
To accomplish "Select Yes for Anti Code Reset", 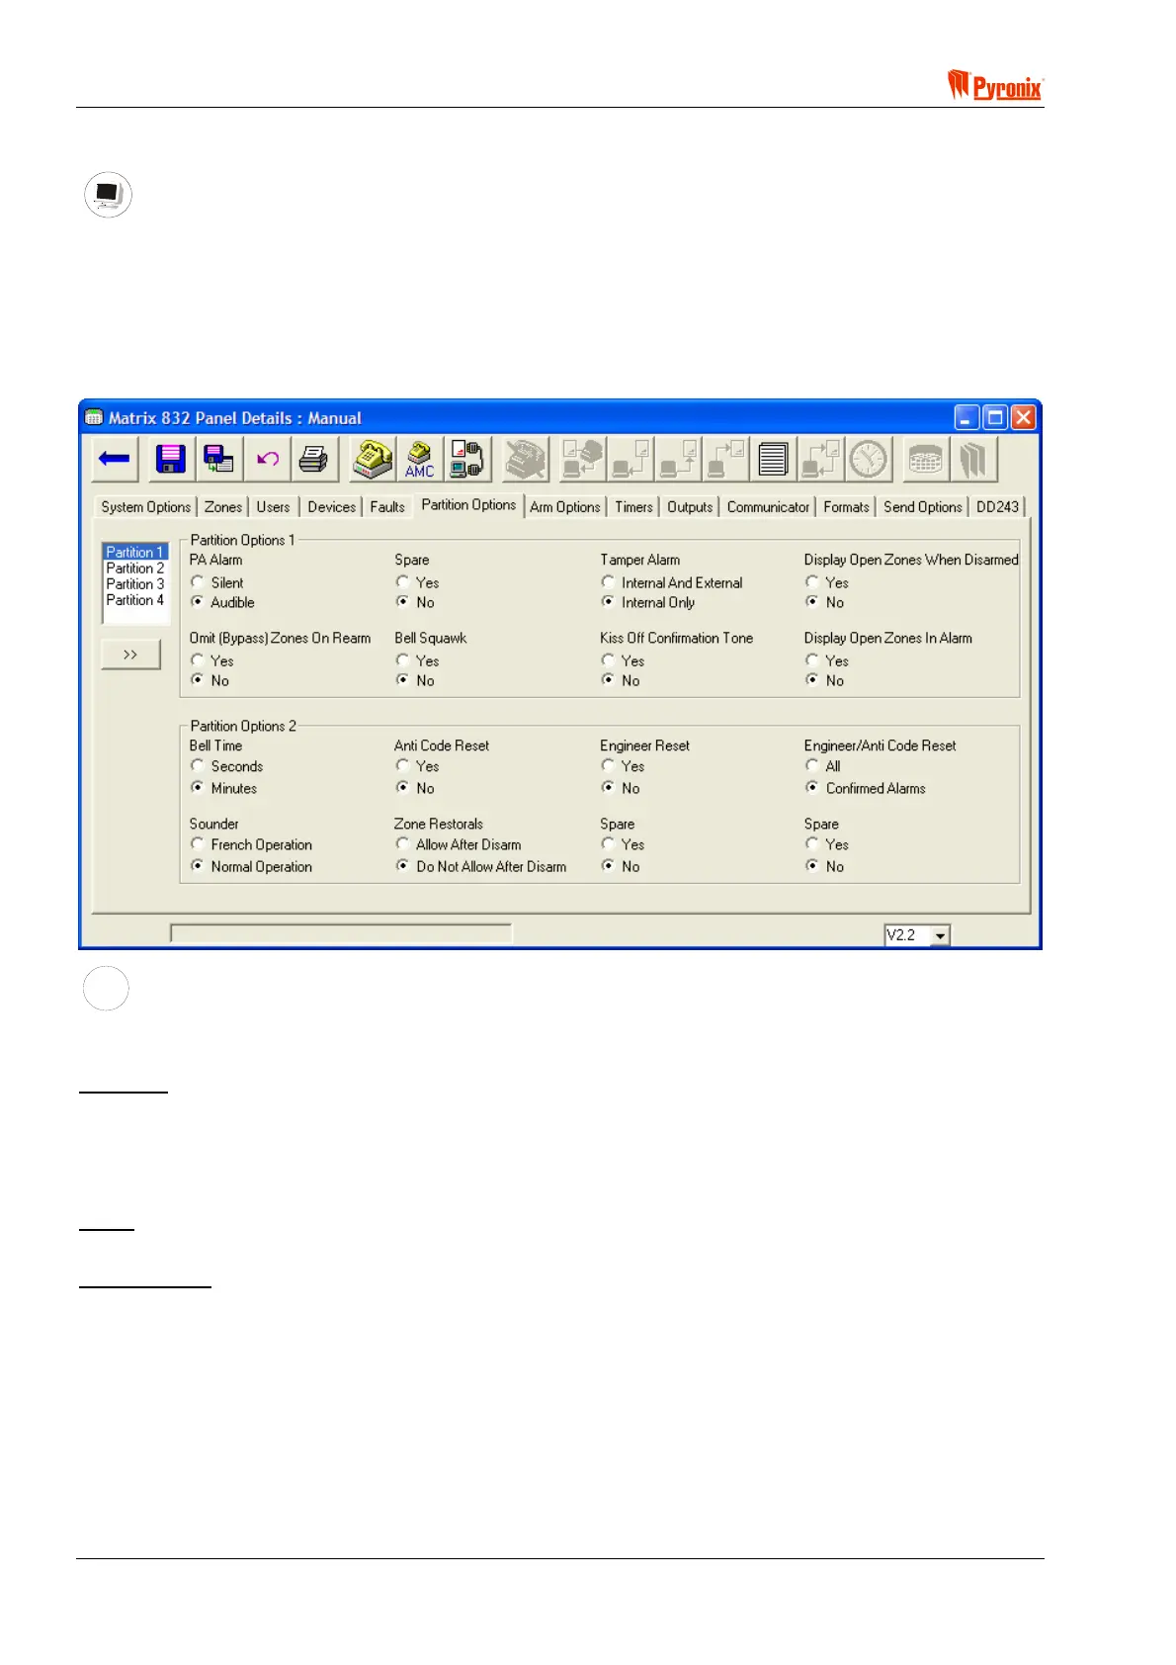I will point(402,766).
